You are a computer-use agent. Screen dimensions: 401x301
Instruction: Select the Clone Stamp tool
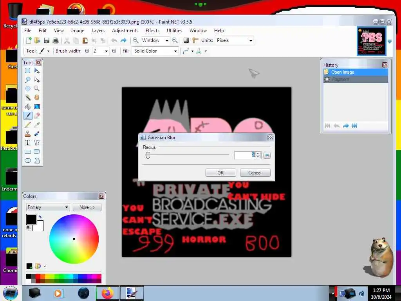click(x=28, y=134)
